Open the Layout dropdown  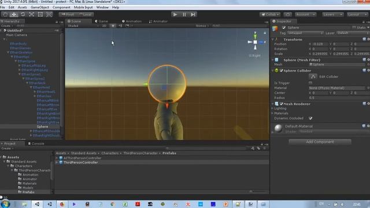[357, 14]
